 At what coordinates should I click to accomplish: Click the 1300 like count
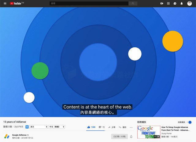coord(93,127)
